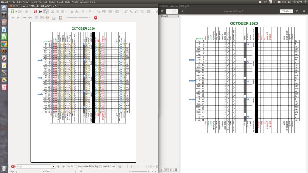Open Ubuntu dash from launcher
The image size is (308, 173).
click(4, 8)
